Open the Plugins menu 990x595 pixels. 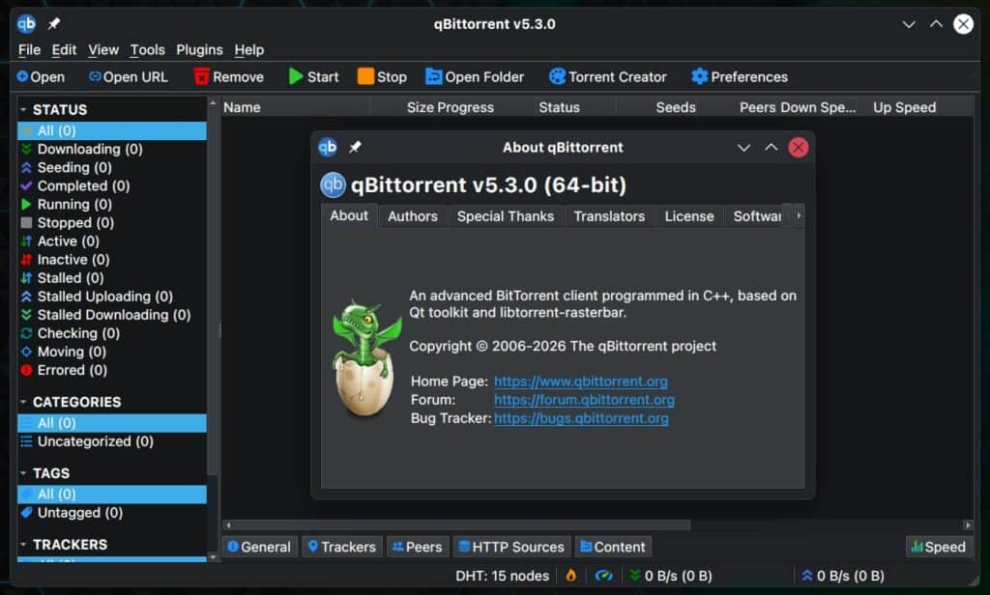tap(199, 50)
